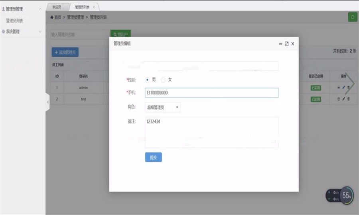Click the edit pencil icon in admin row
Viewport: 359px width, 215px height.
[343, 88]
